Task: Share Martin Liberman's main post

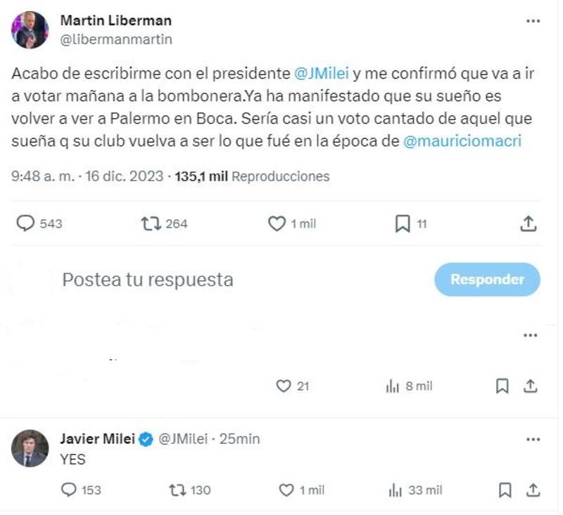Action: click(529, 223)
